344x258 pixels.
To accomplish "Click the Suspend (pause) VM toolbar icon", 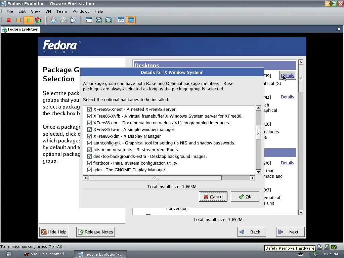I will tap(18, 20).
